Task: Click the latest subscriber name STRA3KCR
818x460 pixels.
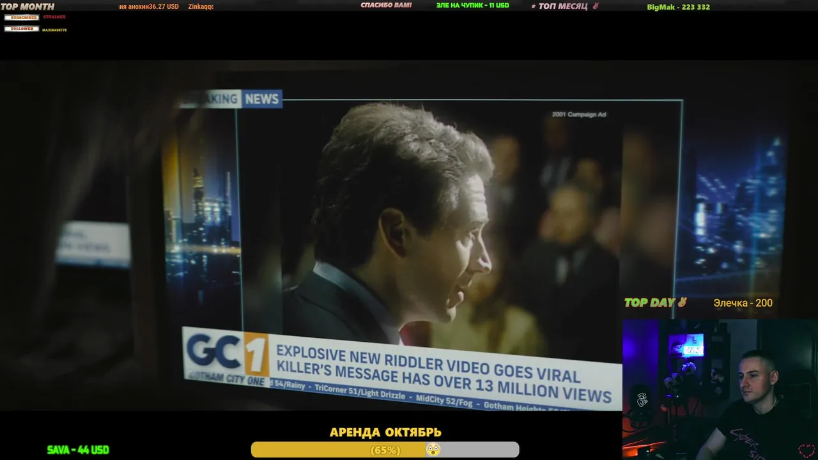Action: click(54, 17)
